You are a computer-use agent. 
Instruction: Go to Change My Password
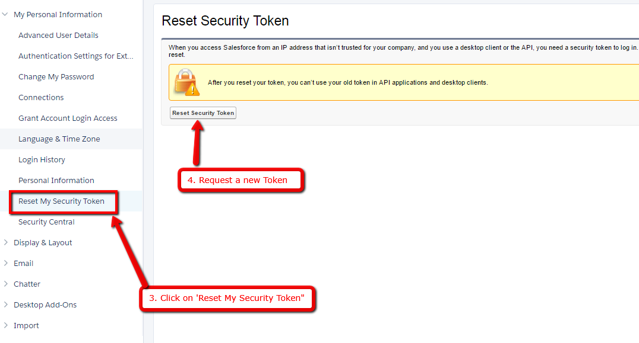pyautogui.click(x=56, y=77)
